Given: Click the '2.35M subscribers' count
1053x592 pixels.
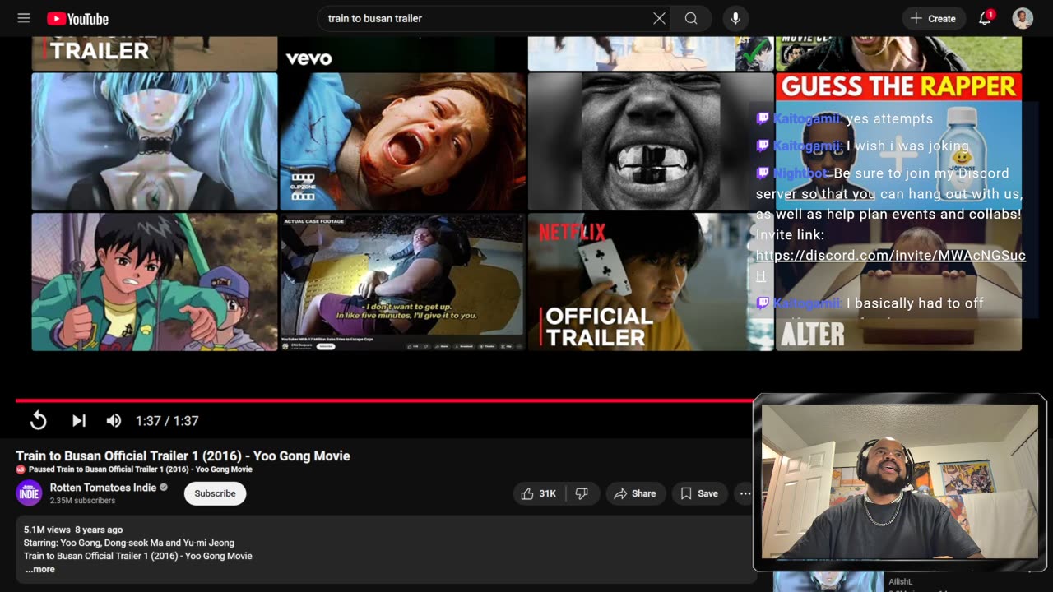Looking at the screenshot, I should pyautogui.click(x=82, y=501).
